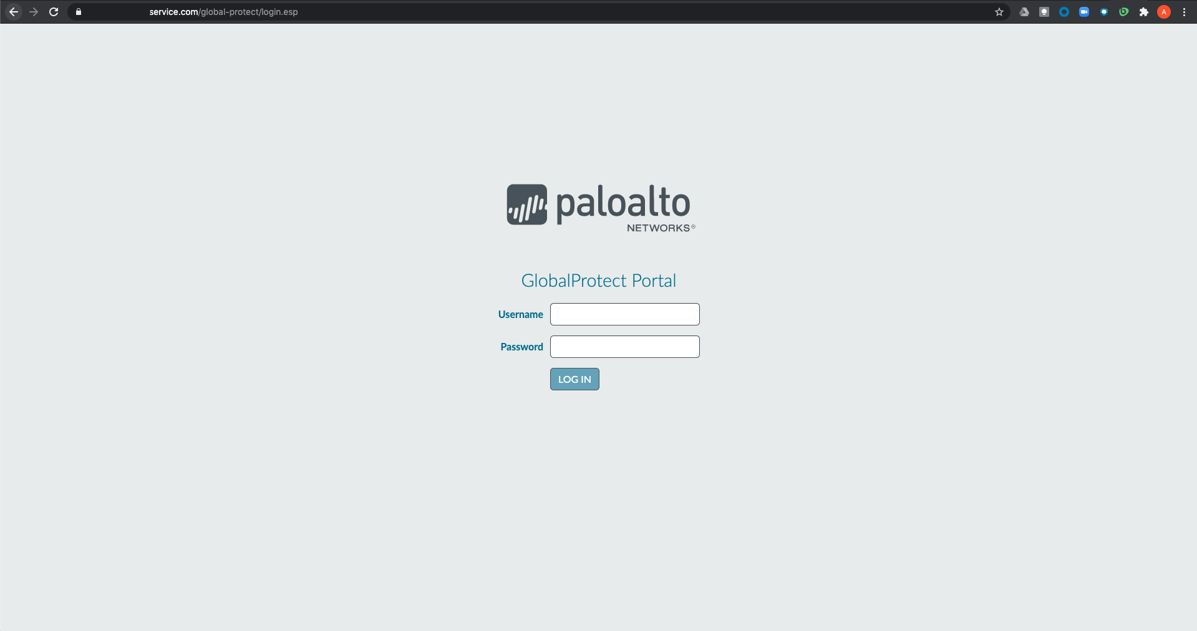Submit with the LOG IN button
Viewport: 1197px width, 631px height.
click(574, 379)
